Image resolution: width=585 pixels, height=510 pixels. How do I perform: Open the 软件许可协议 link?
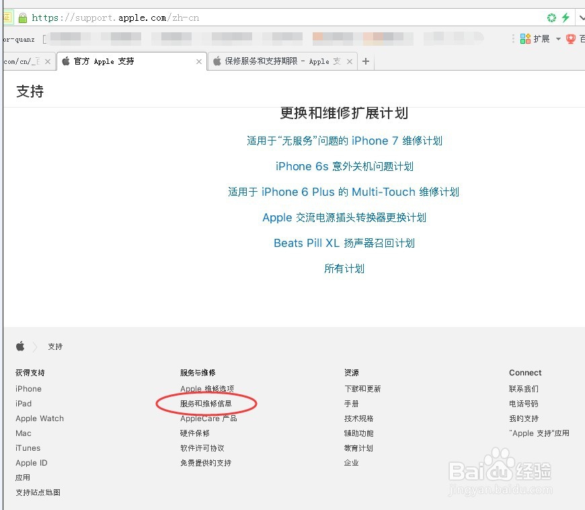point(202,448)
